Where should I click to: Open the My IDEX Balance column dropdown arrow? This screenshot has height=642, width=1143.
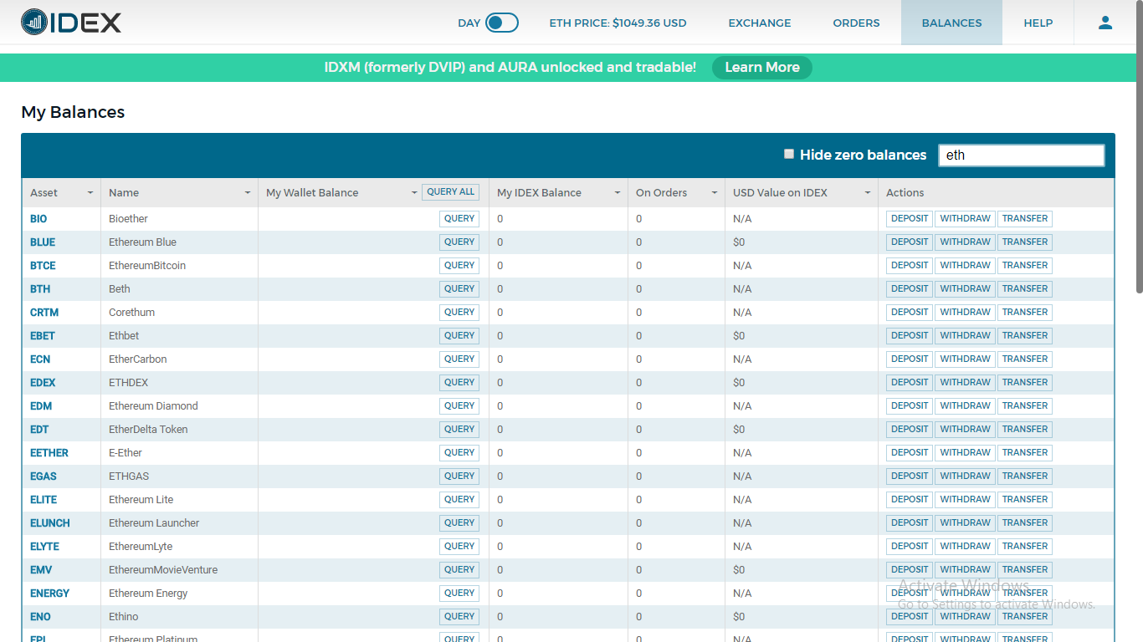(x=618, y=193)
